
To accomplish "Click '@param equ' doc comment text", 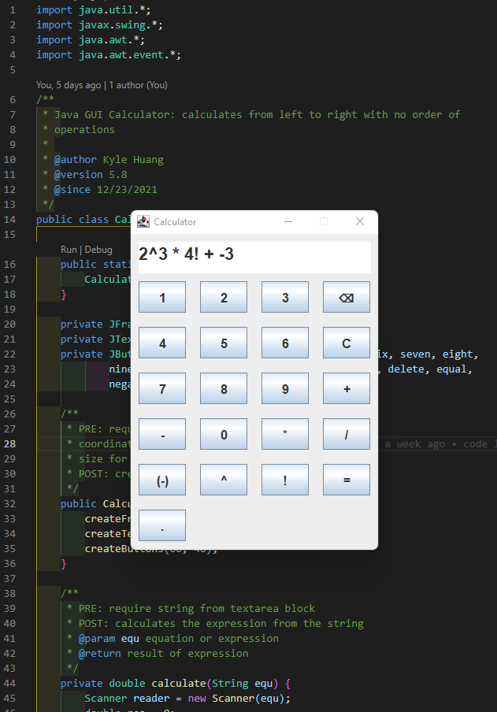I will point(109,638).
